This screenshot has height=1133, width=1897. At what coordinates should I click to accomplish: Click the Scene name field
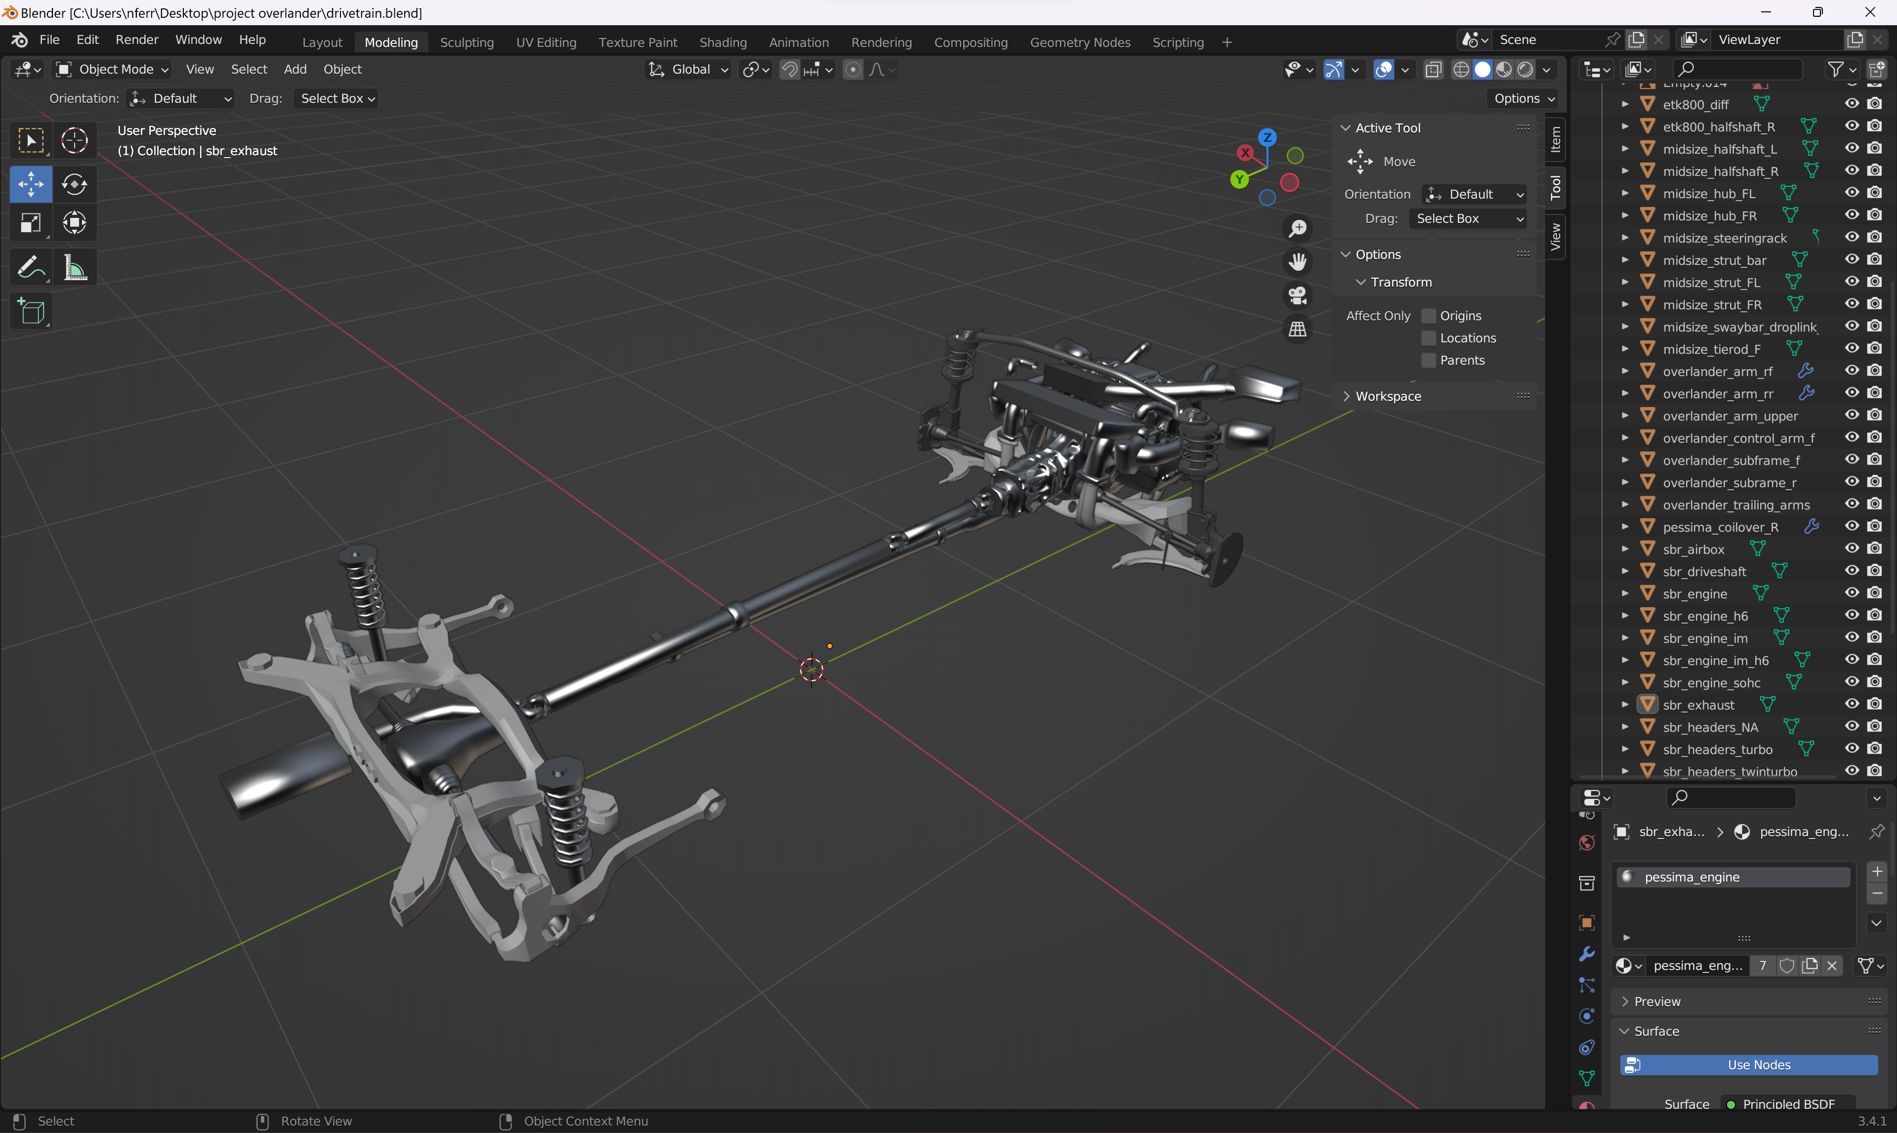pos(1548,40)
